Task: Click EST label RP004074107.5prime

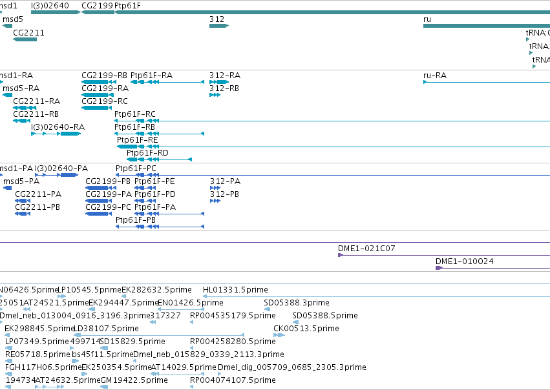Action: [233, 381]
